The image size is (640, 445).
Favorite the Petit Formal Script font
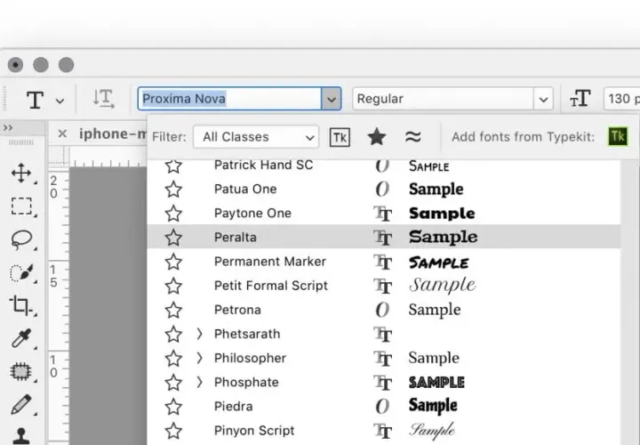[x=173, y=286]
